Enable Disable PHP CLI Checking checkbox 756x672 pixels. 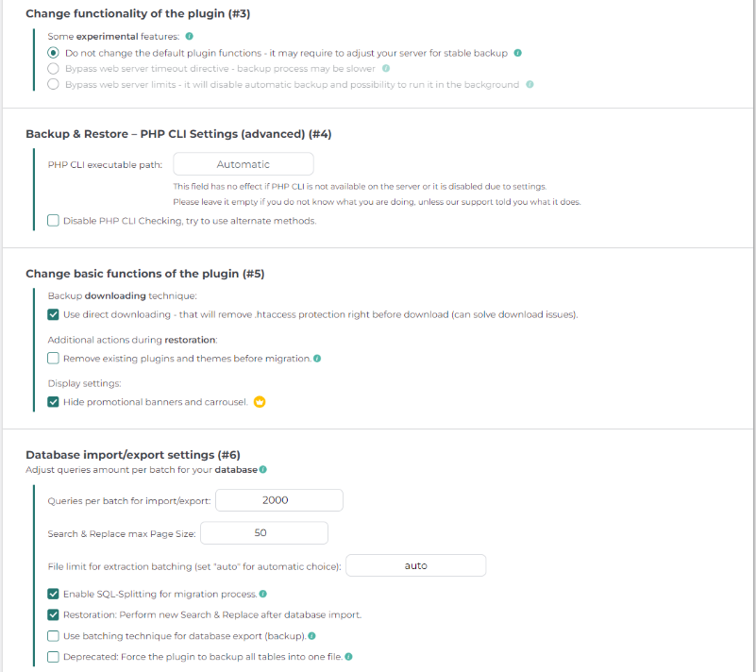pyautogui.click(x=54, y=221)
